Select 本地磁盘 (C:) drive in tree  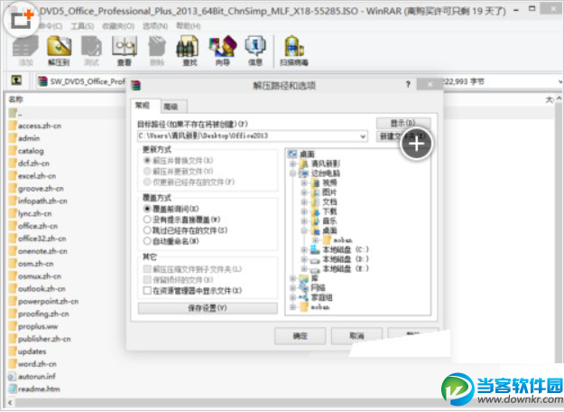(346, 249)
